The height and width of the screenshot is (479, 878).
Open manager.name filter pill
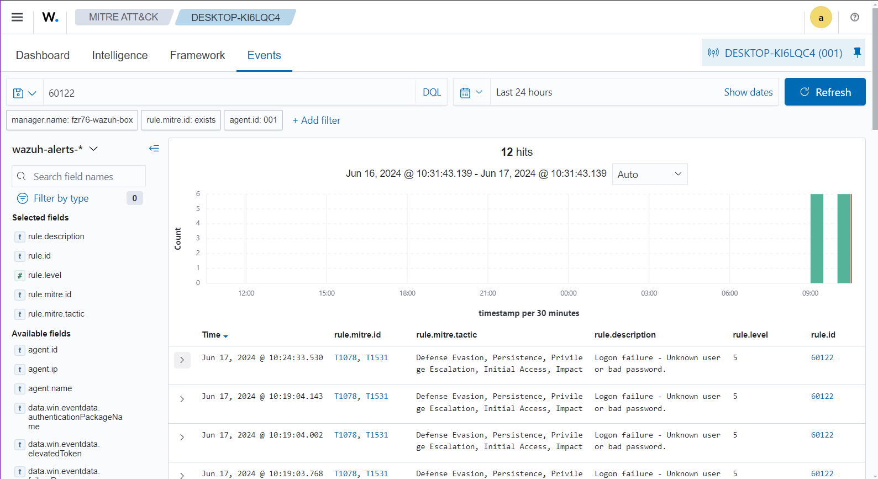72,120
